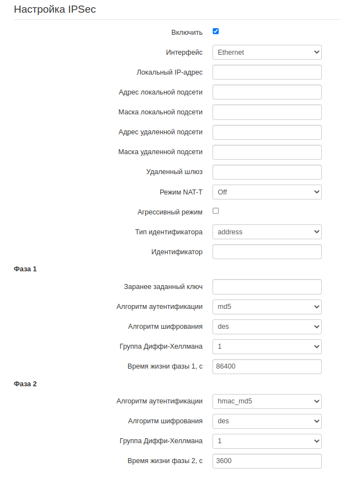Expand the Режим NAT-T dropdown
340x478 pixels.
pos(267,192)
